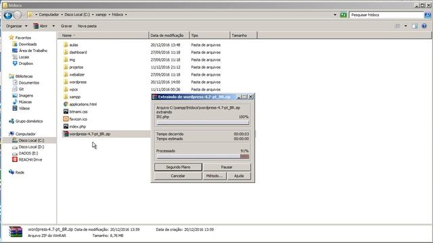Screen dimensions: 433x243
Task: Sort by Data de modificação column
Action: tap(169, 35)
